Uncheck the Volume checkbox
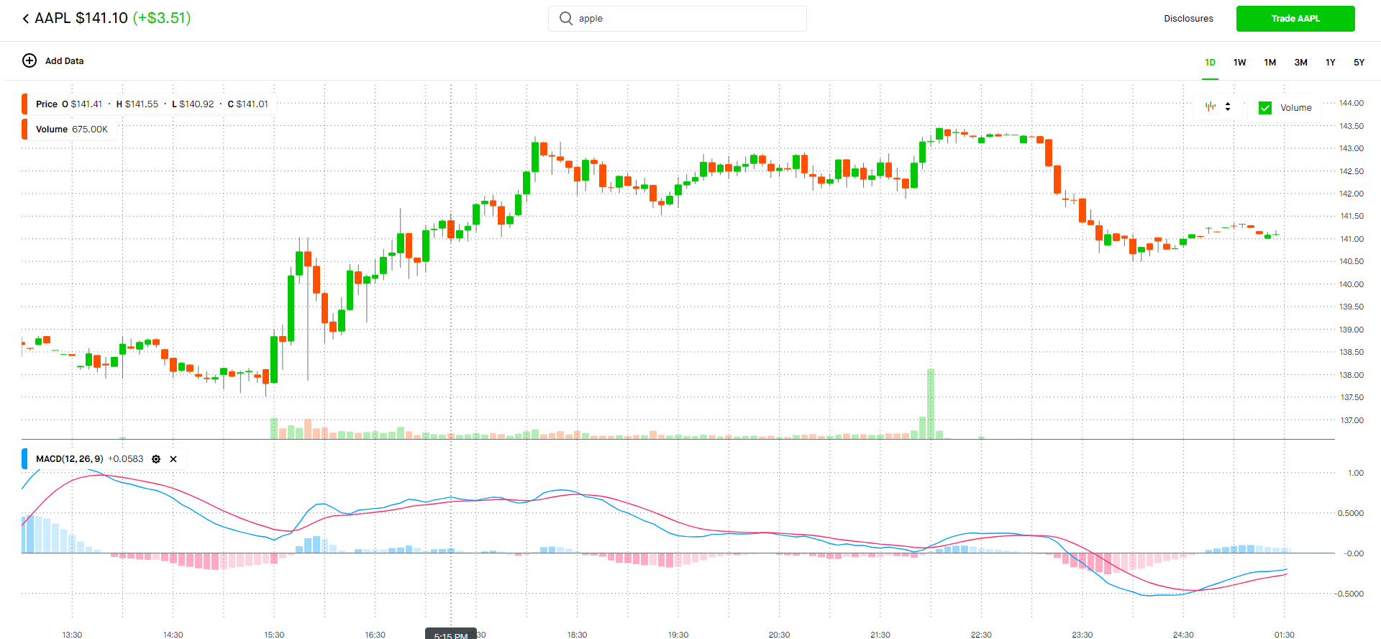 click(x=1265, y=108)
